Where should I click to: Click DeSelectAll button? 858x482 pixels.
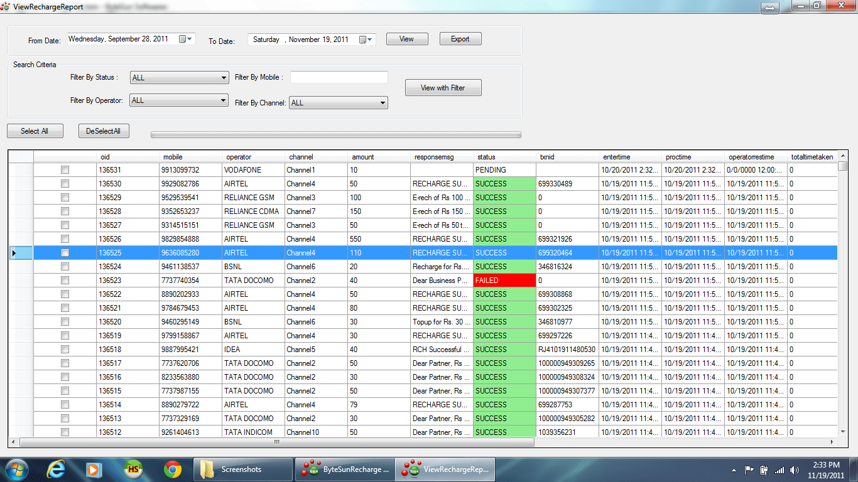[x=104, y=131]
